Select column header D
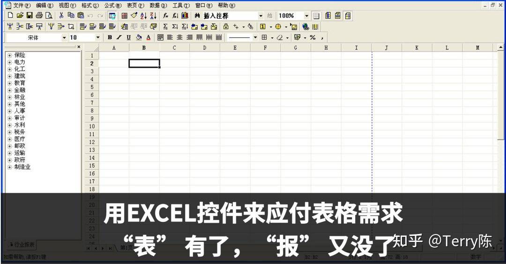 pos(205,48)
